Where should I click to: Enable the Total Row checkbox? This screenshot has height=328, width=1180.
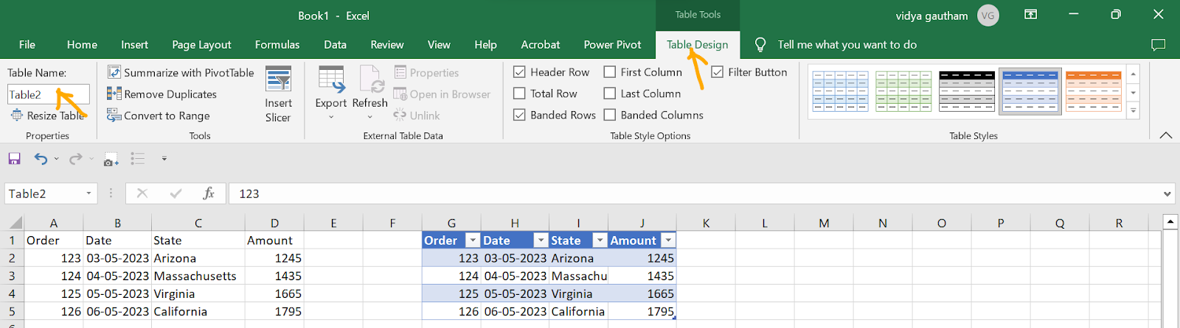click(x=519, y=93)
